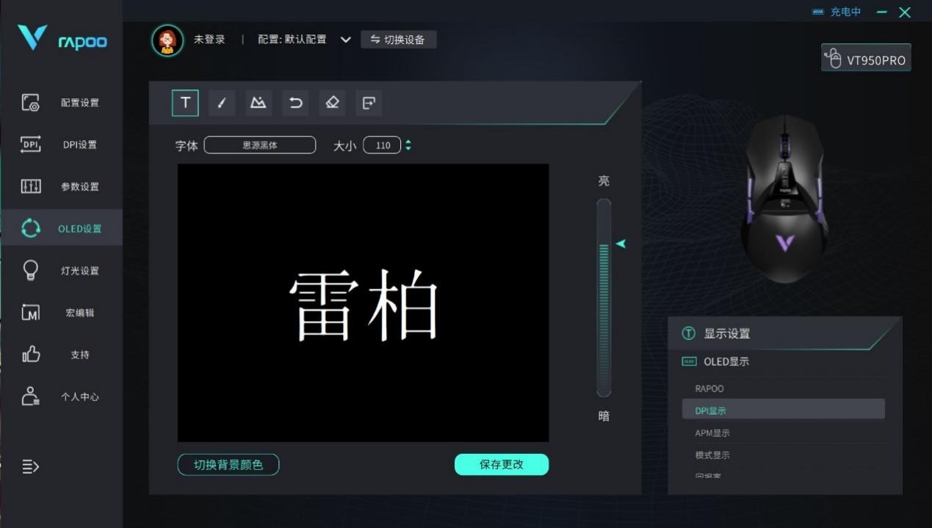Open the 思源黑体 font selector
932x528 pixels.
coord(260,145)
